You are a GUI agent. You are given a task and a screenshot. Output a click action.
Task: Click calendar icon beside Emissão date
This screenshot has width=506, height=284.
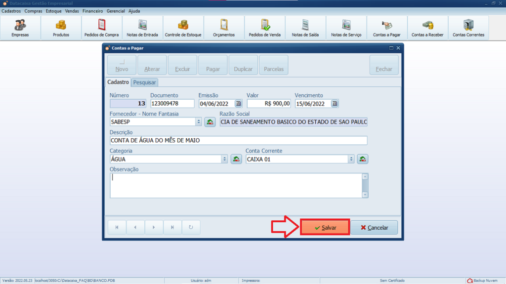(x=238, y=104)
